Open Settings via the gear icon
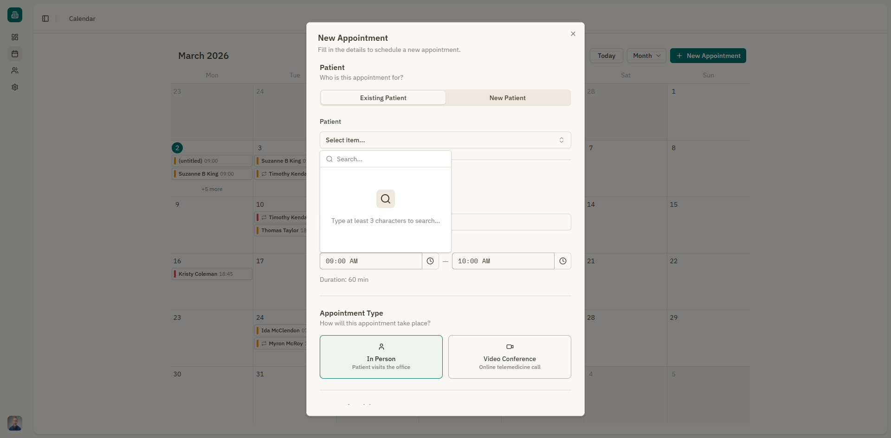 pyautogui.click(x=14, y=87)
